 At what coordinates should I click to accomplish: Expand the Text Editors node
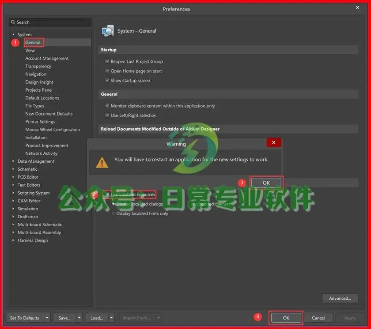(13, 185)
